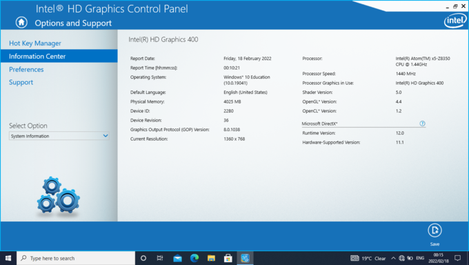The height and width of the screenshot is (265, 469).
Task: Click the GOP version value 8.0.1038
Action: (x=232, y=130)
